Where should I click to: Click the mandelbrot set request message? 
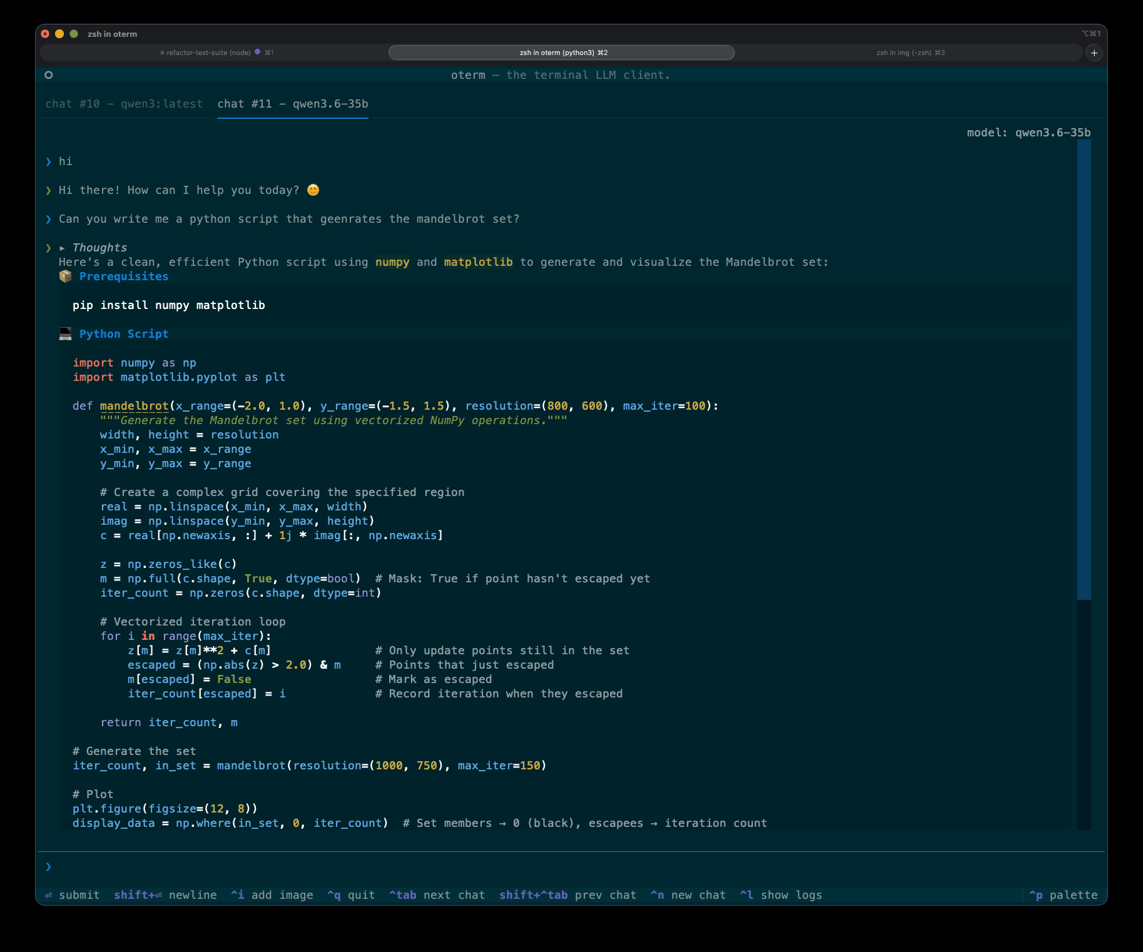[289, 219]
